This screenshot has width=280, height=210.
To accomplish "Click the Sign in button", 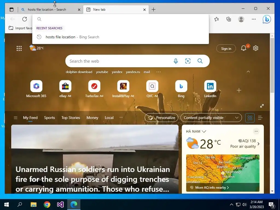I will click(226, 48).
